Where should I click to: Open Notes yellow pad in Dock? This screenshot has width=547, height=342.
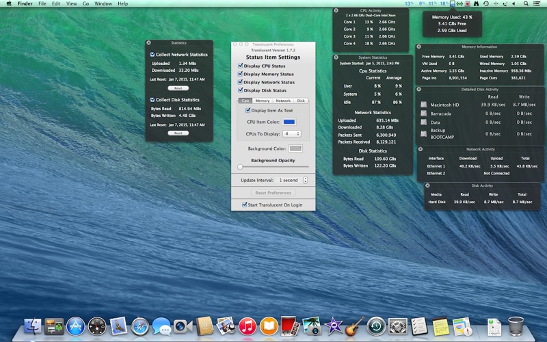pyautogui.click(x=440, y=327)
